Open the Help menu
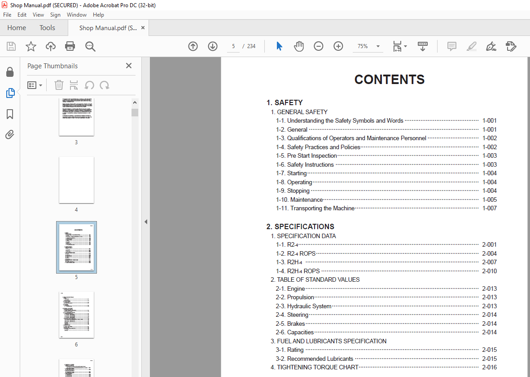Screen dimensions: 530x377 [98, 15]
